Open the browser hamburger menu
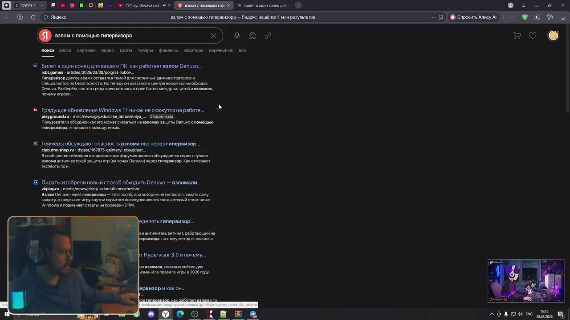Image resolution: width=570 pixels, height=320 pixels. coord(524,5)
